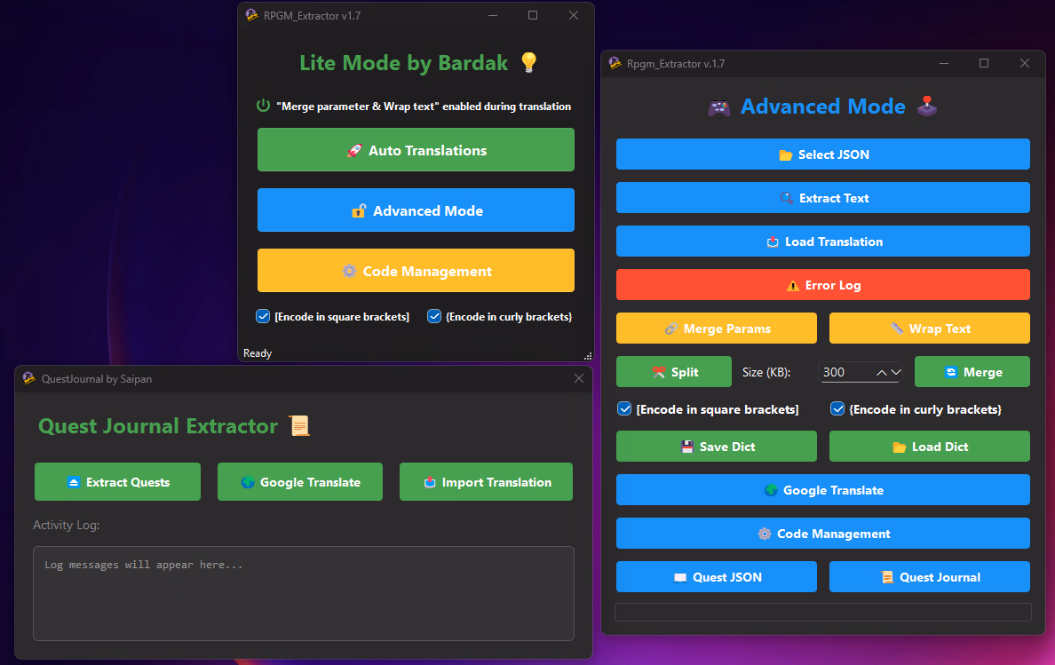Viewport: 1055px width, 665px height.
Task: Click the Wrap Text button
Action: click(929, 329)
